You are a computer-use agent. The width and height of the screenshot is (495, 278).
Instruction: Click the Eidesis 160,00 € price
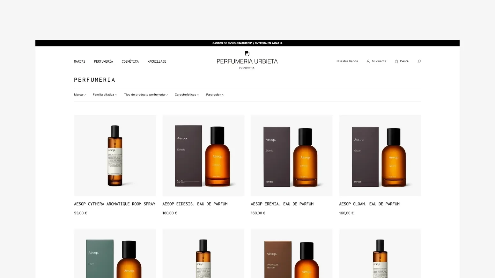click(170, 213)
